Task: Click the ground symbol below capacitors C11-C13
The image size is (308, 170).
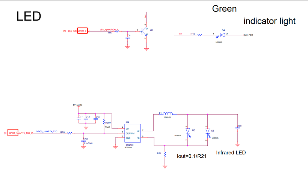Action: [86, 128]
